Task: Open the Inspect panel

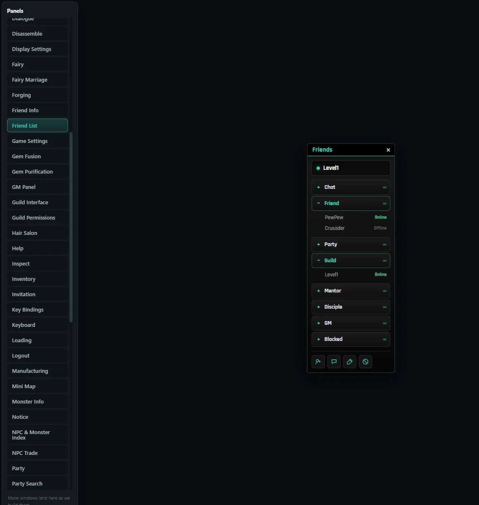Action: [x=37, y=263]
